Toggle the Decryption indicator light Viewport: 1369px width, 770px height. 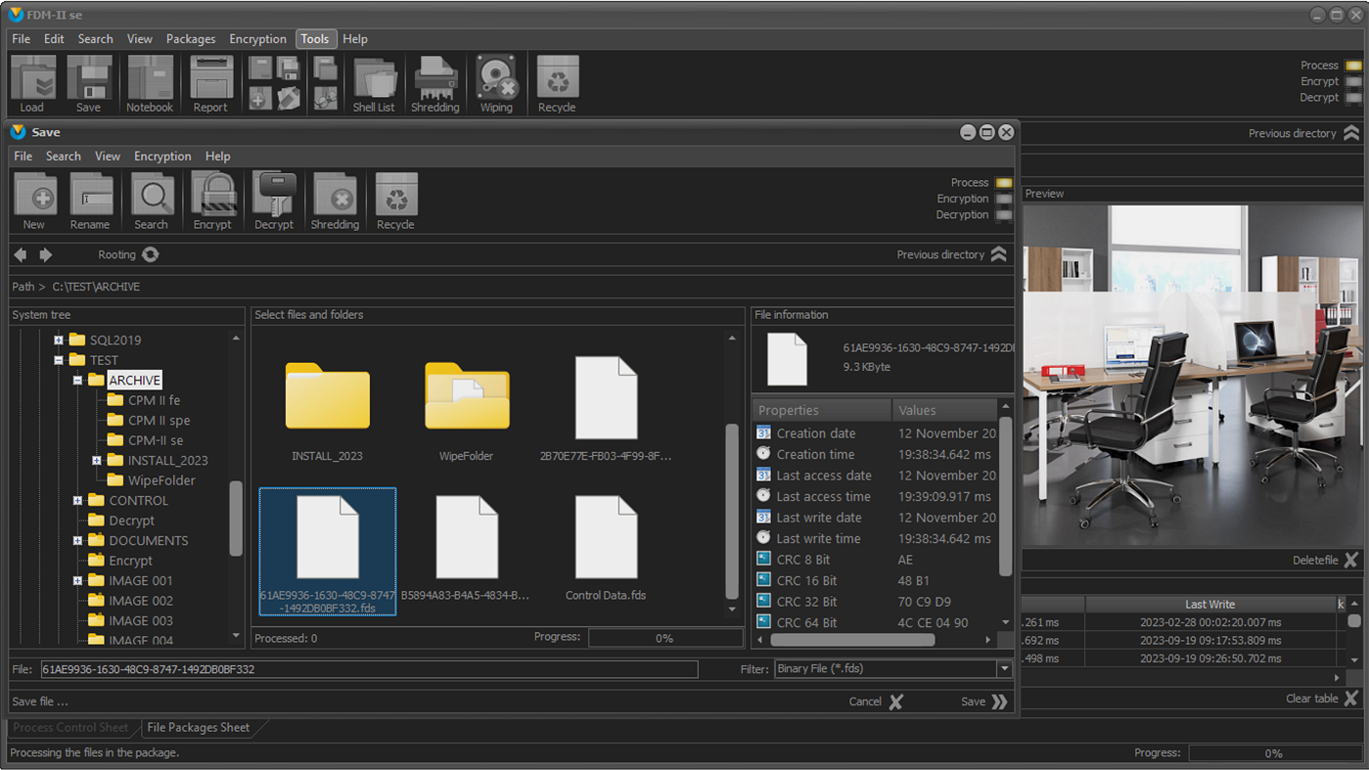point(1004,215)
